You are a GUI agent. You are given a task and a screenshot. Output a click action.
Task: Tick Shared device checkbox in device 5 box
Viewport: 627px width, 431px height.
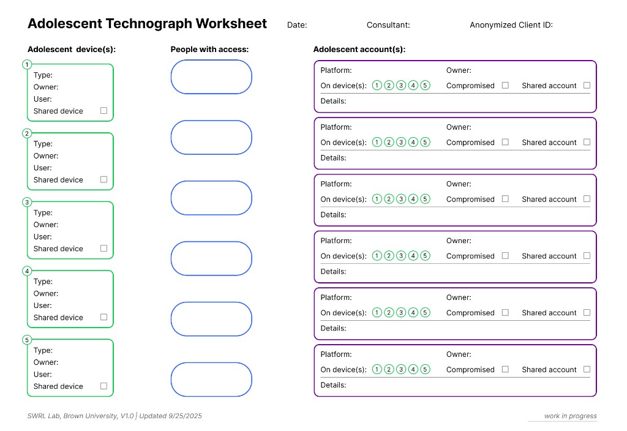[x=104, y=386]
